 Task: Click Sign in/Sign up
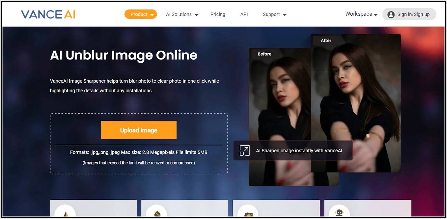pyautogui.click(x=413, y=15)
